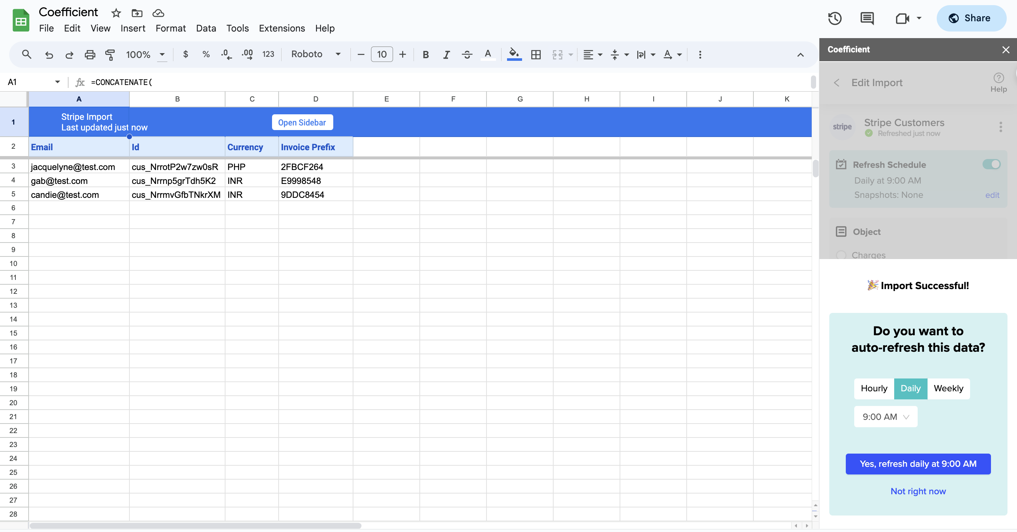
Task: Open the Edit menu
Action: point(72,29)
